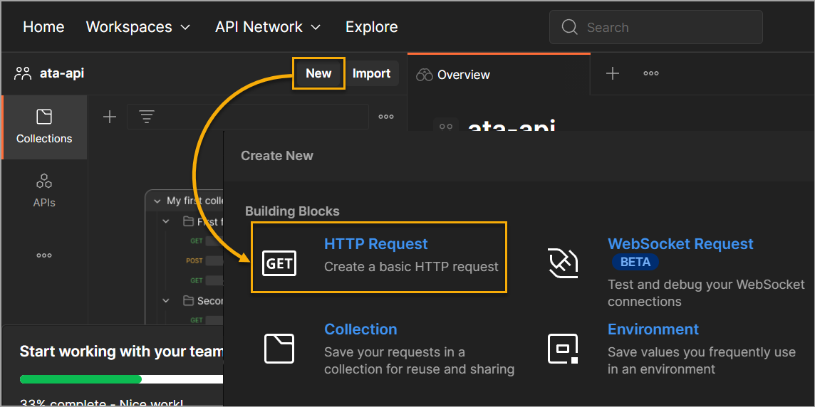Click Save your requests in a collection text
Viewport: 815px width, 407px height.
[420, 361]
